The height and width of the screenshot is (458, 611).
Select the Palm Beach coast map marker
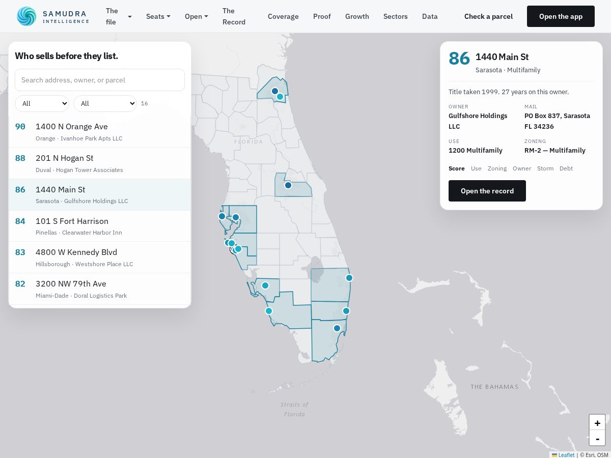tap(349, 278)
